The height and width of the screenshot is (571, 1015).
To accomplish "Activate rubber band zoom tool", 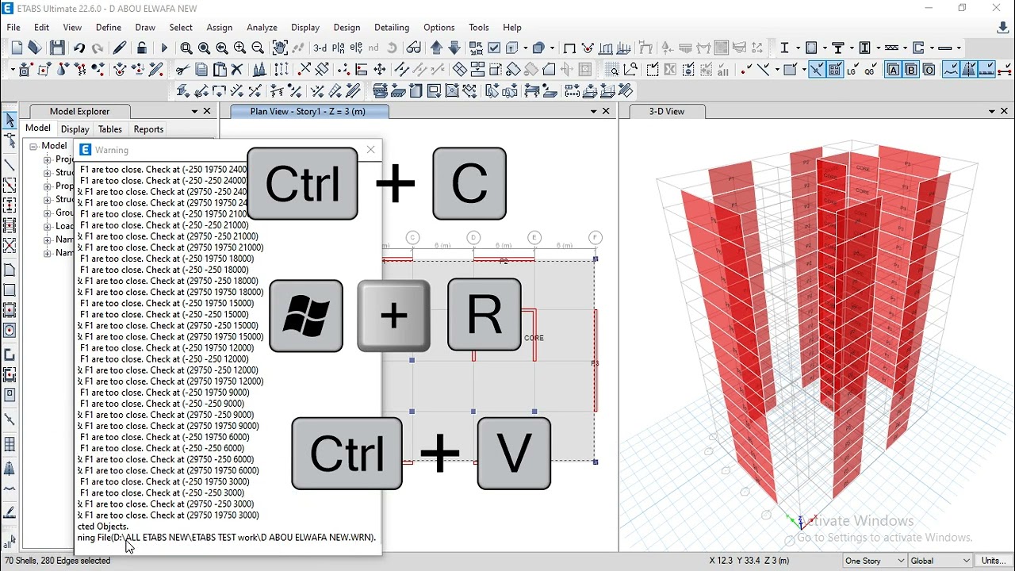I will coord(186,48).
